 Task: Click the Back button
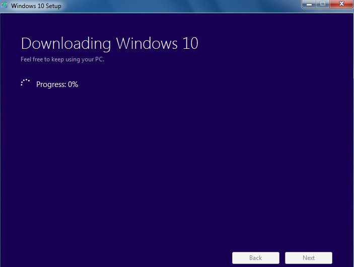(x=256, y=258)
